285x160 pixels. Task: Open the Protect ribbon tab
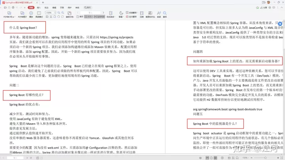click(69, 8)
